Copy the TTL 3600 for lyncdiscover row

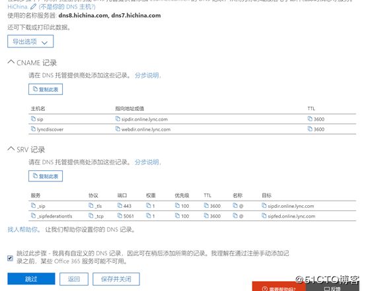click(x=310, y=129)
